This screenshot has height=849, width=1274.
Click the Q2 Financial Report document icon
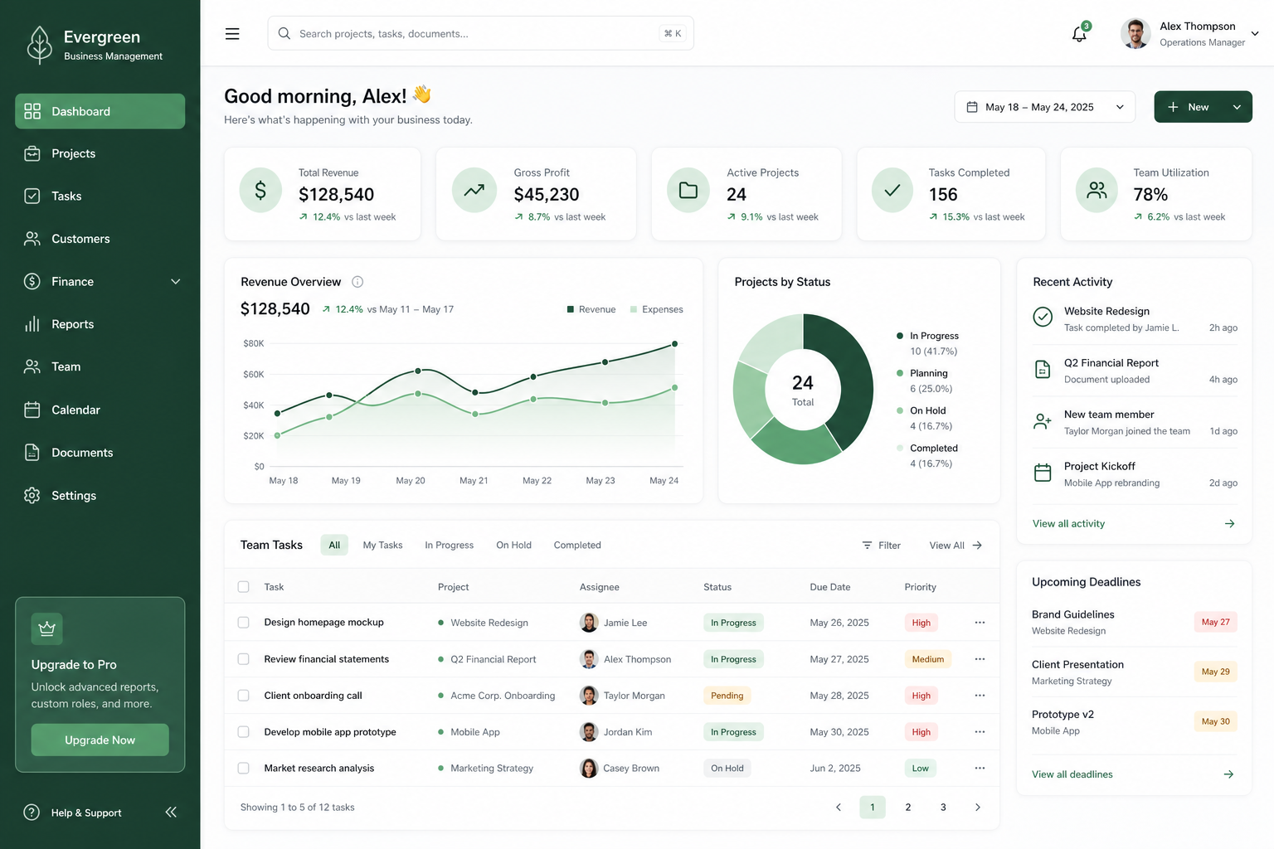1043,369
